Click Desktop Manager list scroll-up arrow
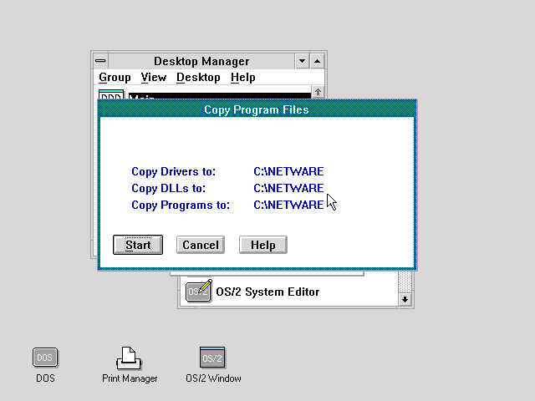 tap(318, 92)
